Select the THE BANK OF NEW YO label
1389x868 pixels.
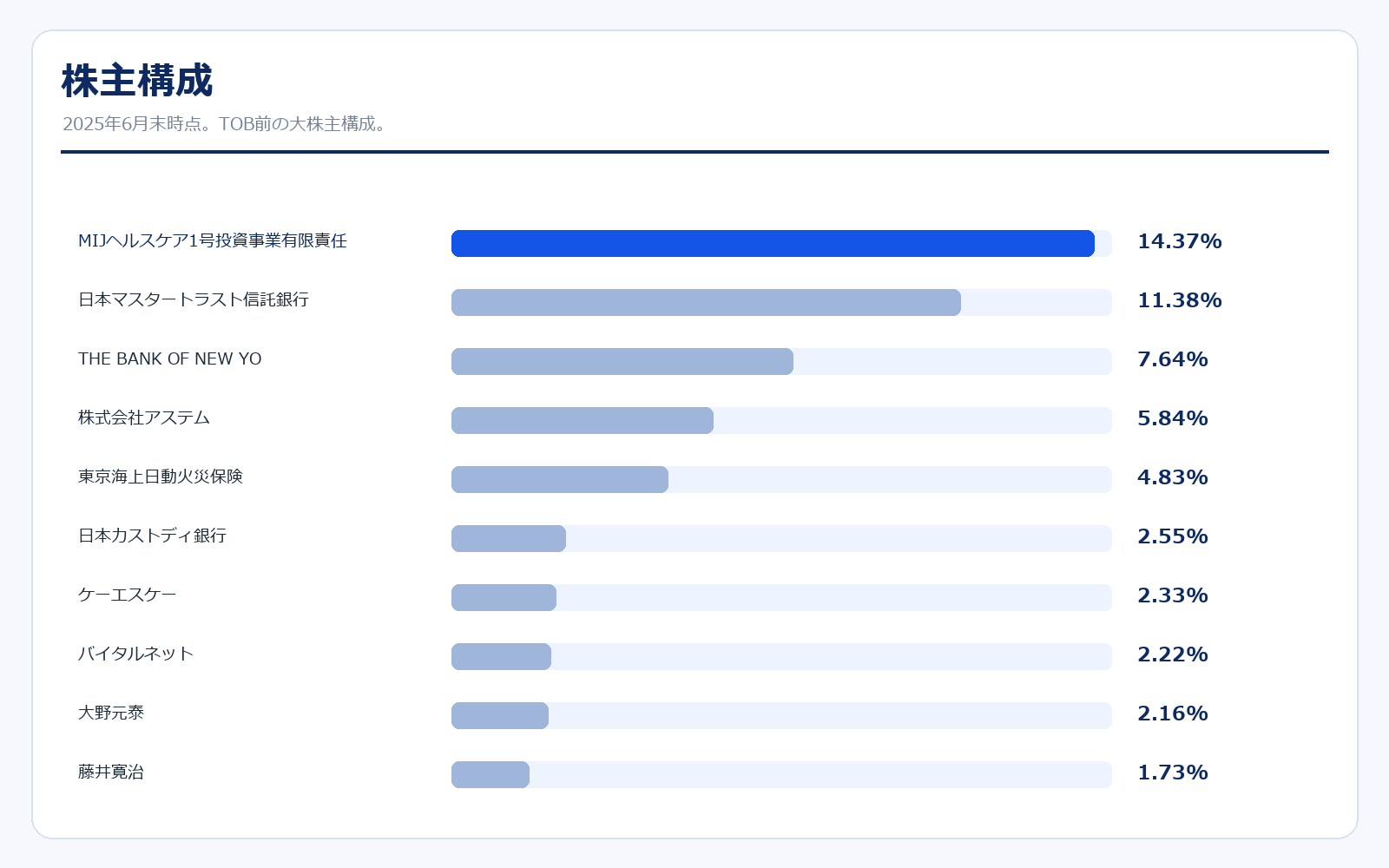[170, 358]
